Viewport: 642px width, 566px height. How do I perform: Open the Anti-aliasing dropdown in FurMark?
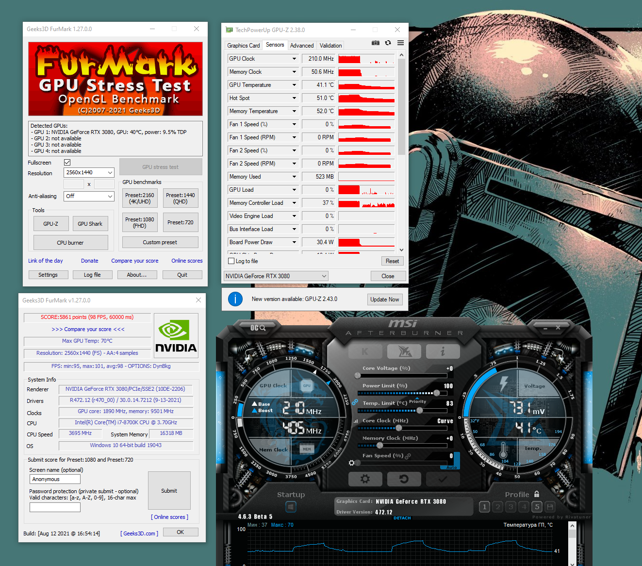[x=89, y=196]
